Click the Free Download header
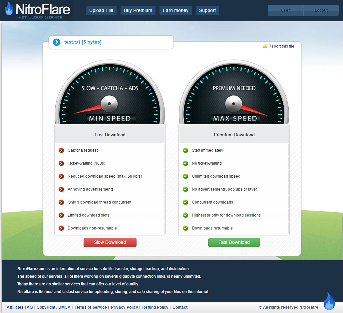 [x=110, y=135]
